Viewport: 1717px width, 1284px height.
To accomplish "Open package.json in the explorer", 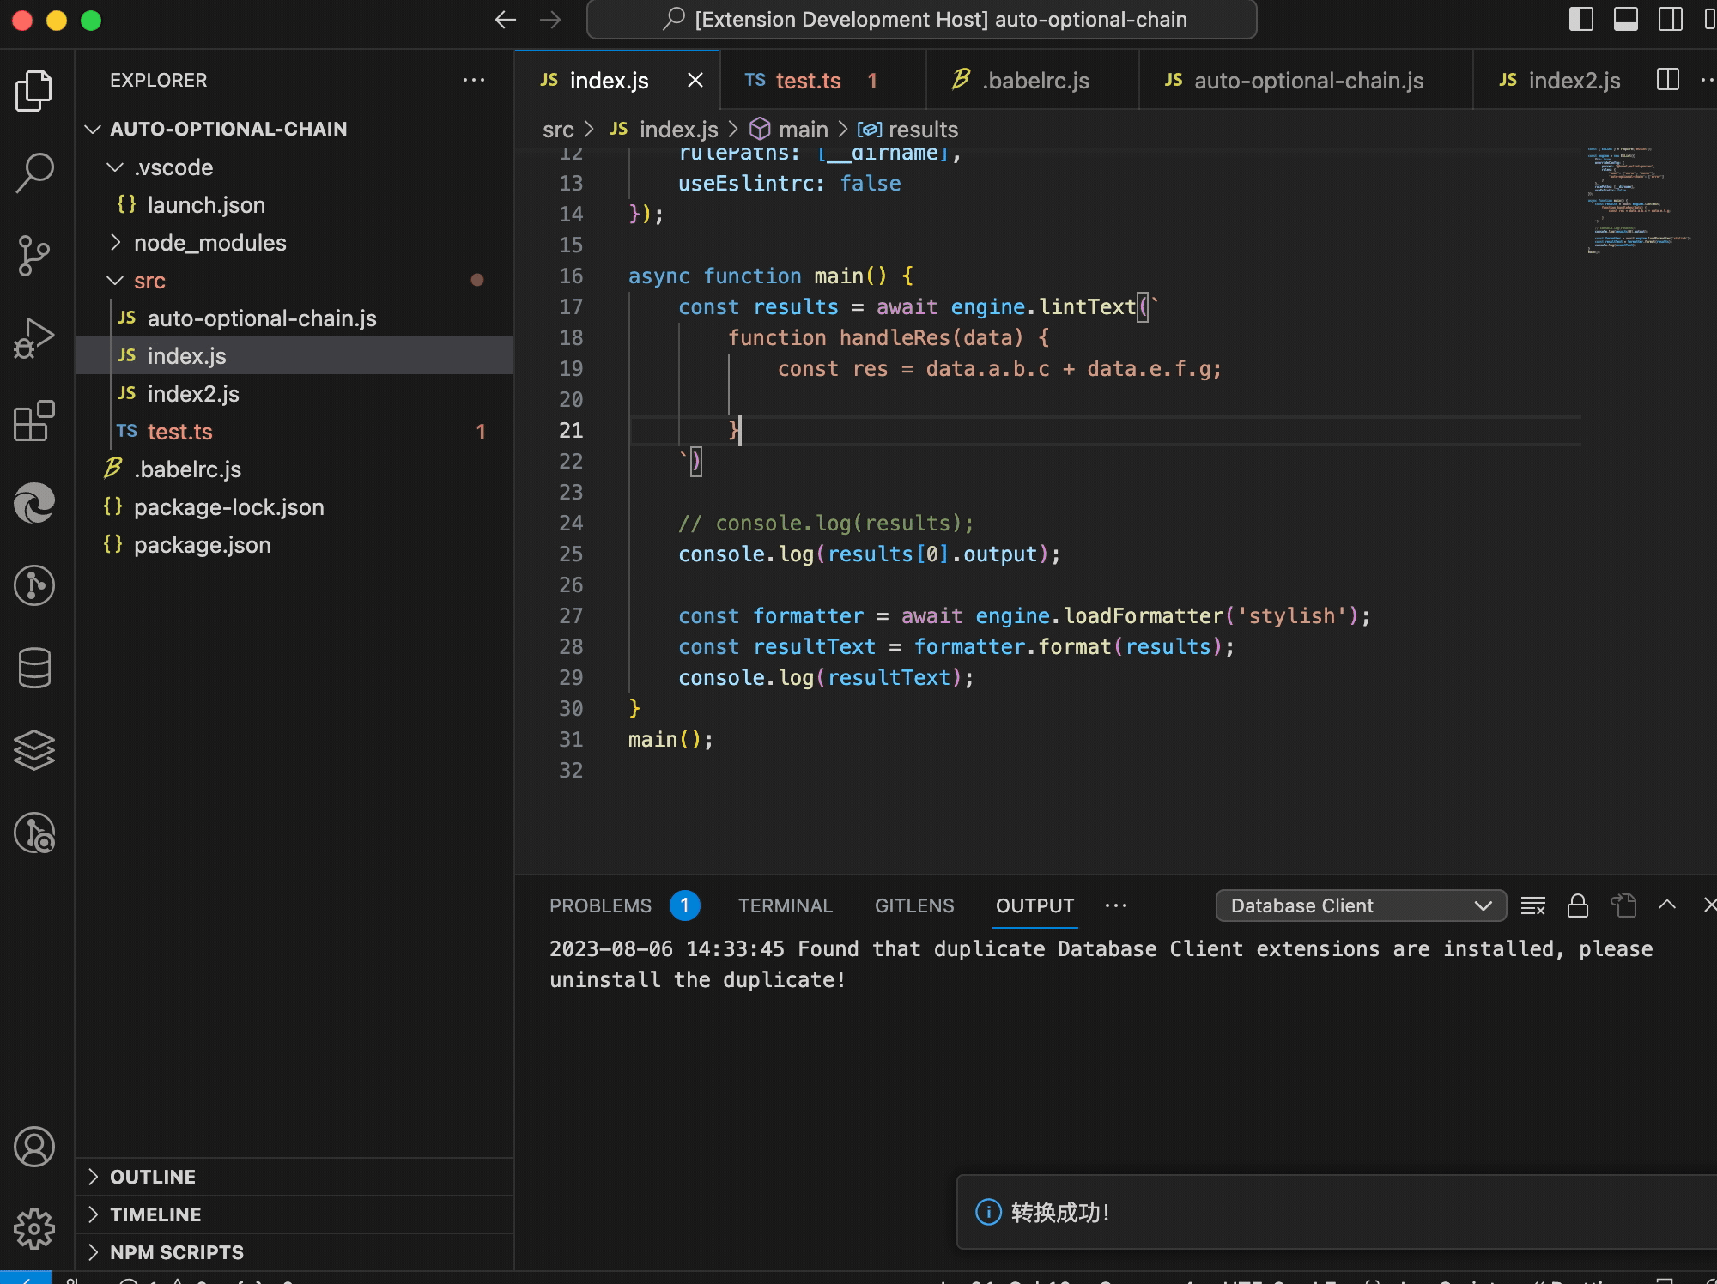I will (202, 545).
